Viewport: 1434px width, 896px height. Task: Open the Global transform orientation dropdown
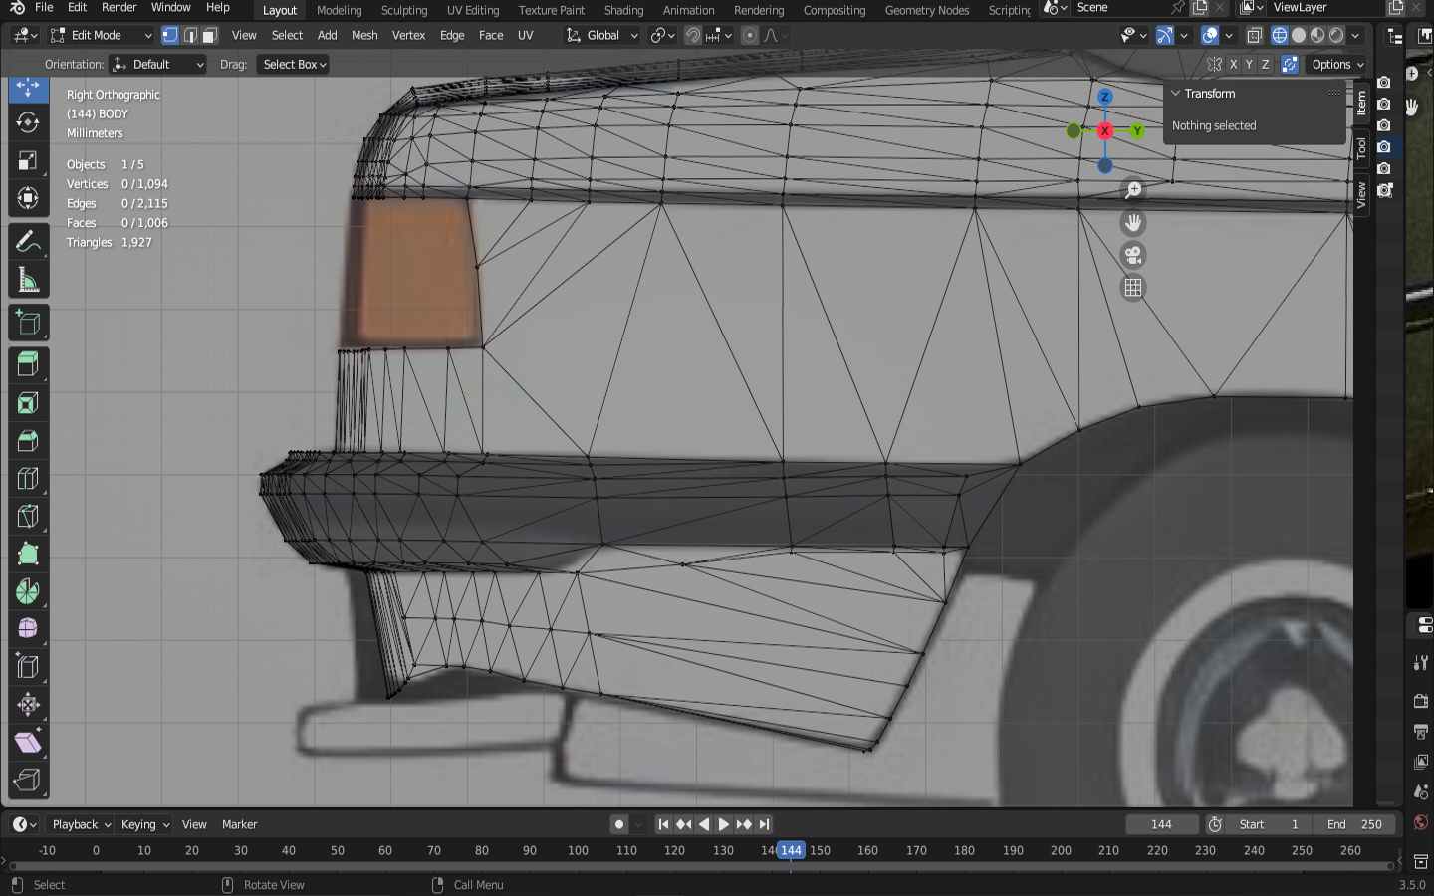tap(602, 35)
